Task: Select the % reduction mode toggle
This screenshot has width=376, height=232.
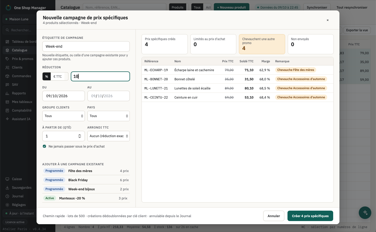Action: [x=46, y=76]
